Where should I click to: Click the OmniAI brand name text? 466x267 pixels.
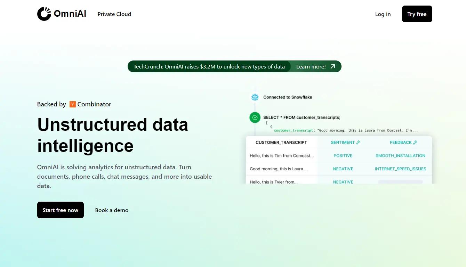pos(70,14)
